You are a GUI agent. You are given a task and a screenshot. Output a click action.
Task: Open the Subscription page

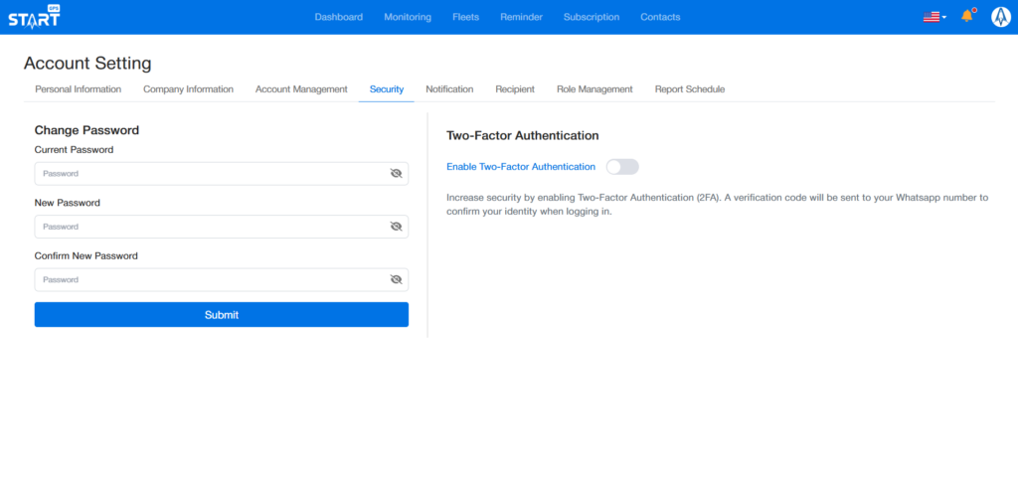coord(591,17)
